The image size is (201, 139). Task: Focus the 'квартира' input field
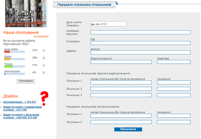coord(173,62)
